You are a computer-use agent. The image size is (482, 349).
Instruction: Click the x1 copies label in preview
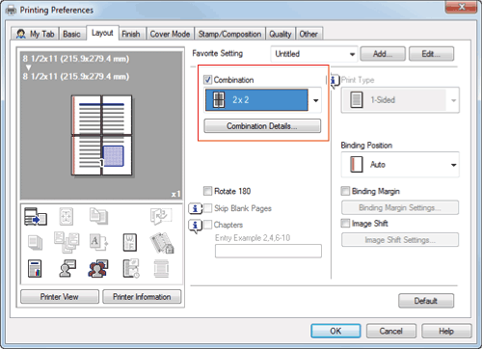(x=175, y=194)
